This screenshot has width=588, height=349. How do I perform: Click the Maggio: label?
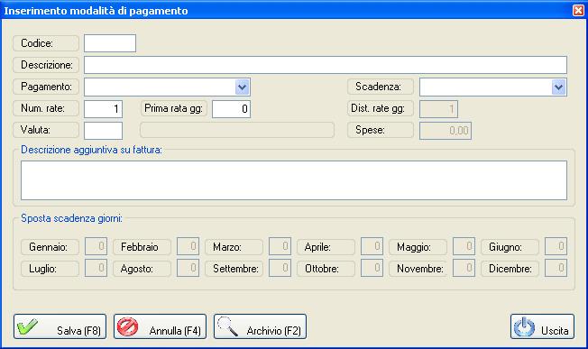414,247
